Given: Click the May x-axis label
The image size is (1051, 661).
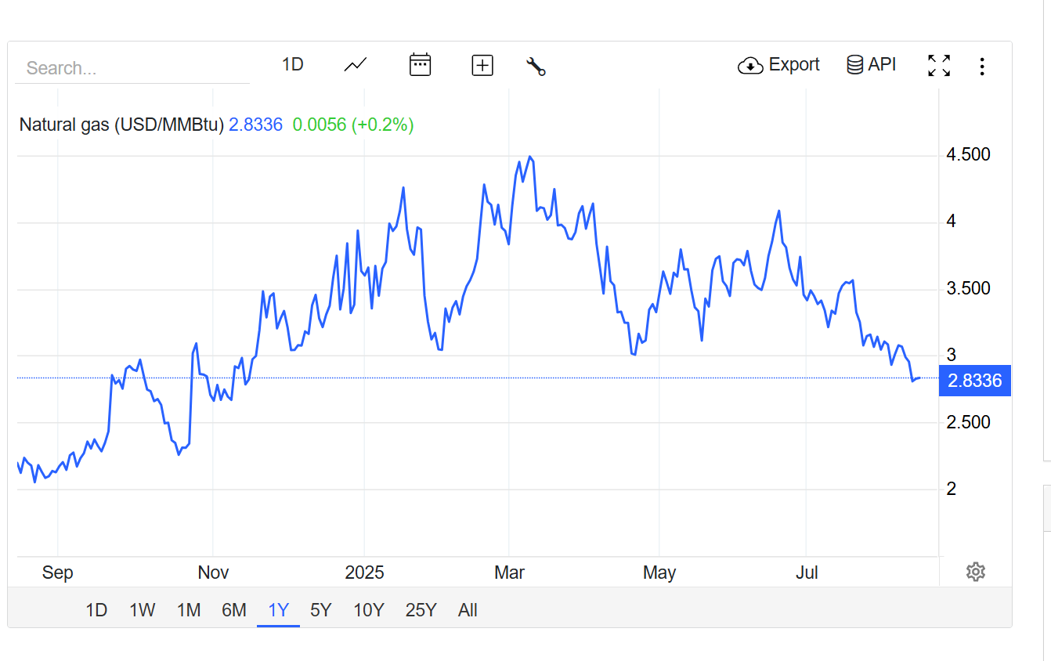Looking at the screenshot, I should click(659, 573).
